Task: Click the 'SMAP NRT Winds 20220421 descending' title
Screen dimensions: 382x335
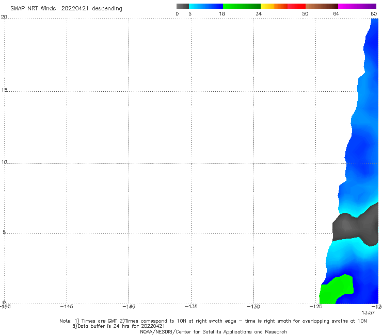Action: [x=66, y=8]
